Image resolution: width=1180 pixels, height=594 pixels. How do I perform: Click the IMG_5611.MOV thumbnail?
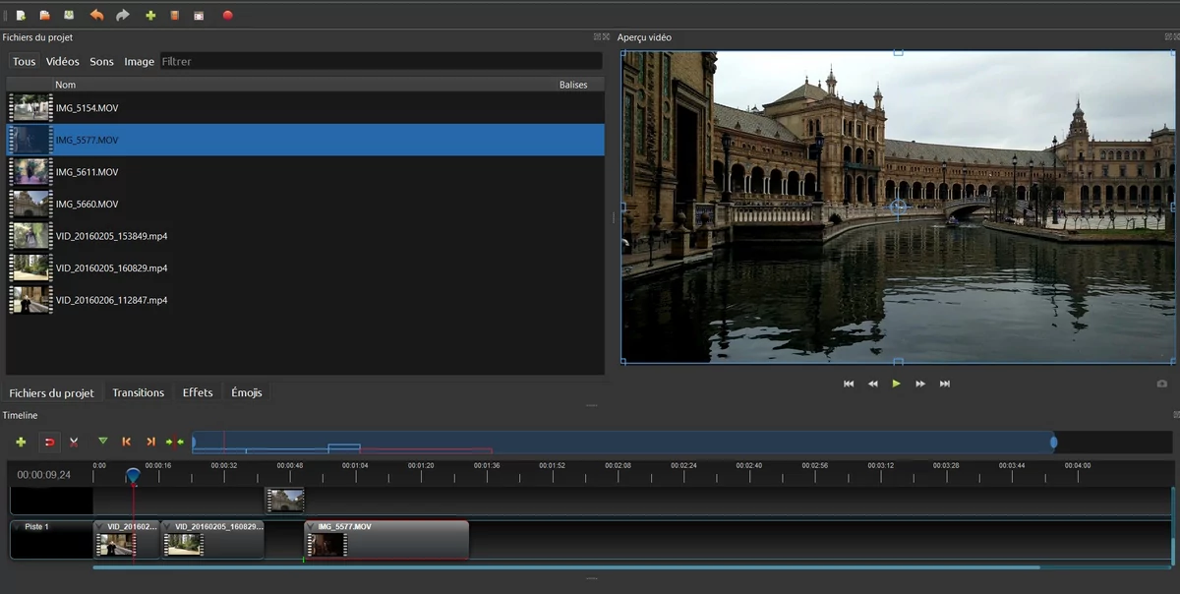click(30, 172)
